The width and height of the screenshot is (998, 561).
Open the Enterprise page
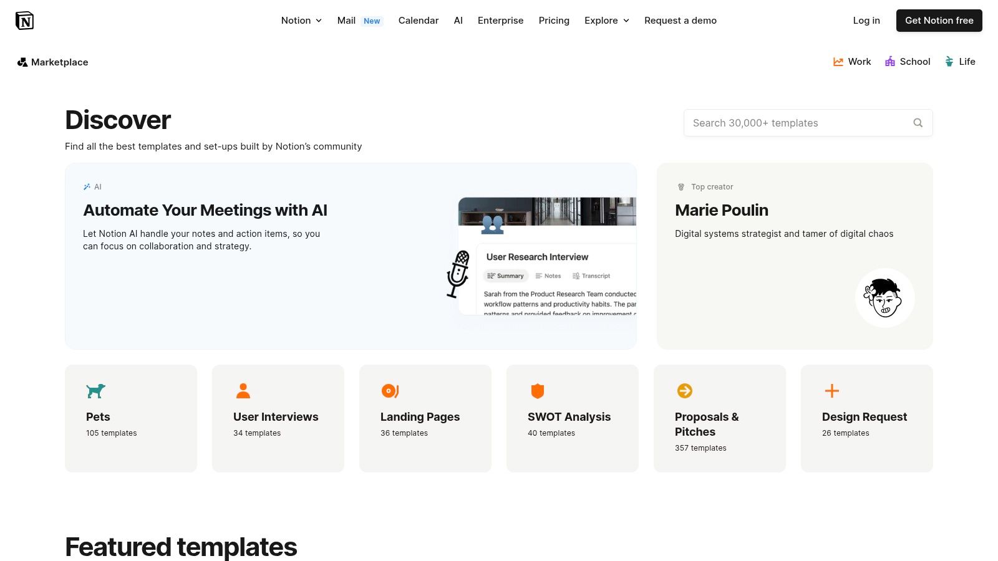[x=501, y=21]
